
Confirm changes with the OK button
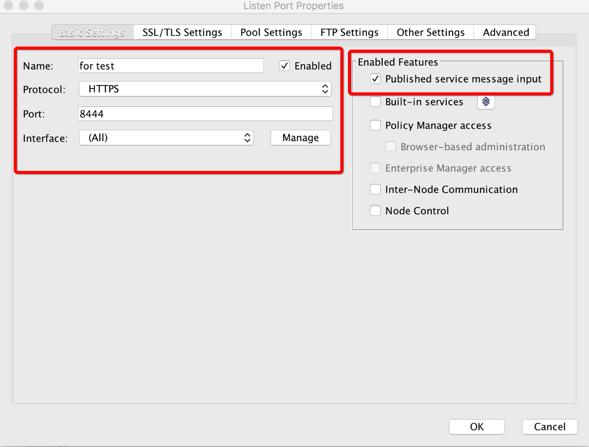476,427
